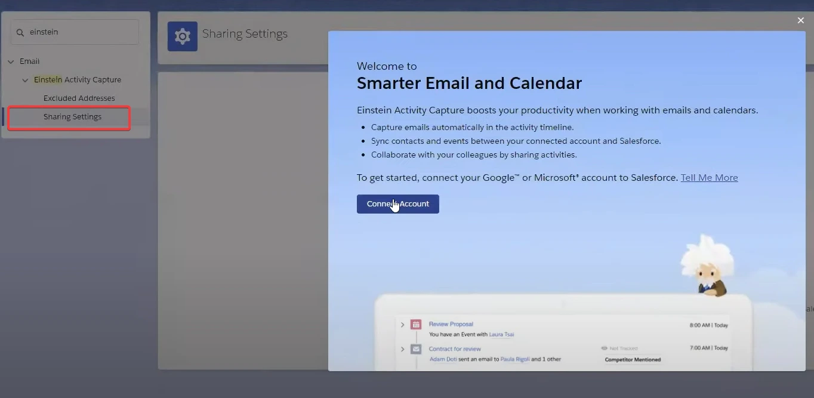The height and width of the screenshot is (398, 814).
Task: Select Sharing Settings in sidebar
Action: coord(72,117)
